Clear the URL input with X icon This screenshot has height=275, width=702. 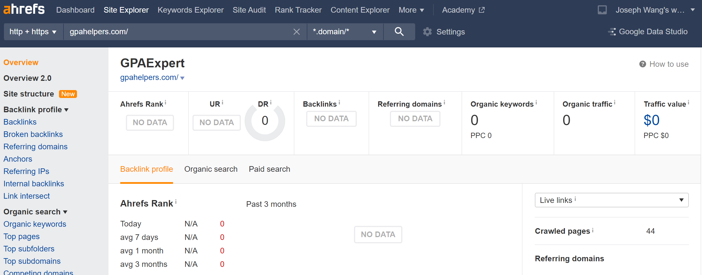[x=297, y=32]
